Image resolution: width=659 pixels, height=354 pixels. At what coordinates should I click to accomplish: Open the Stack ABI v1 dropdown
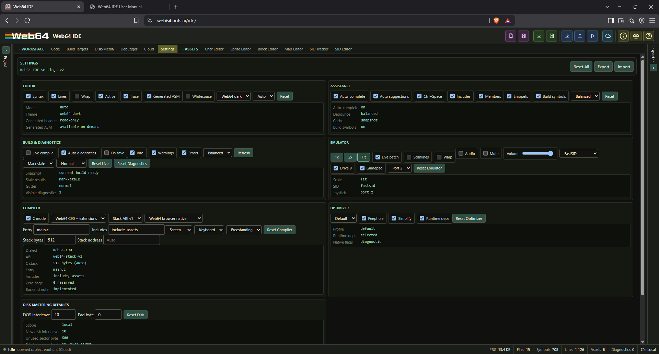point(125,219)
